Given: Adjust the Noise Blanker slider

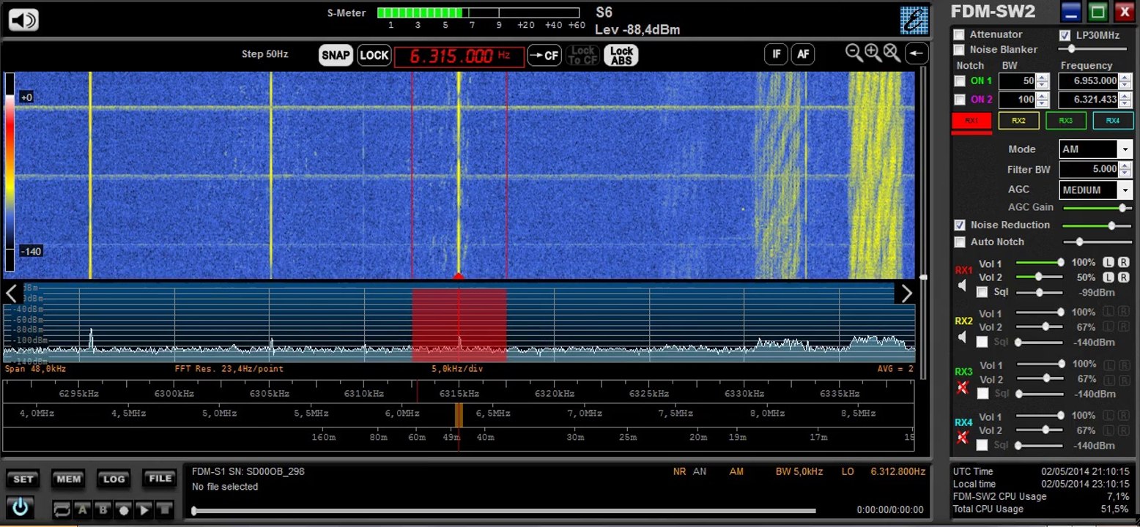Looking at the screenshot, I should pos(1095,49).
